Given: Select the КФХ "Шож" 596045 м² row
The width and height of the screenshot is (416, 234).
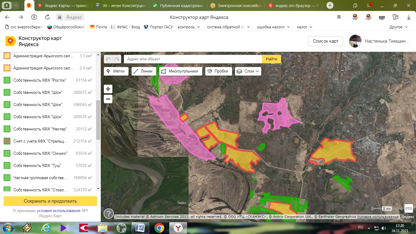Looking at the screenshot, I should point(48,105).
